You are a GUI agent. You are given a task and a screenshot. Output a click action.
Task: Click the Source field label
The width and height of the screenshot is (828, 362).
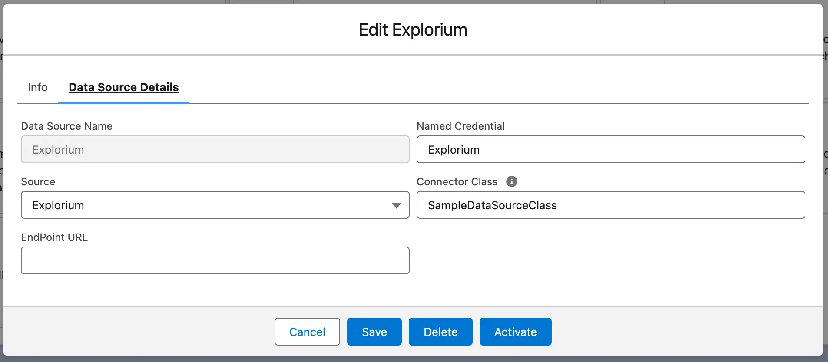[x=38, y=182]
